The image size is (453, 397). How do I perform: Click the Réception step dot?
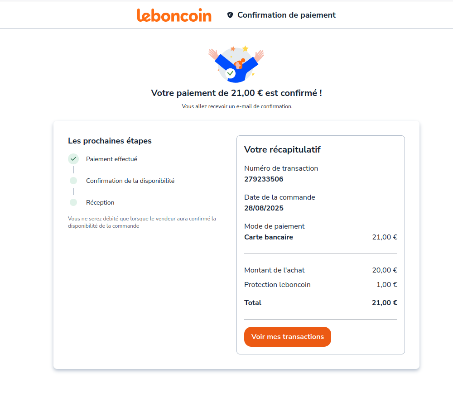[x=73, y=202]
